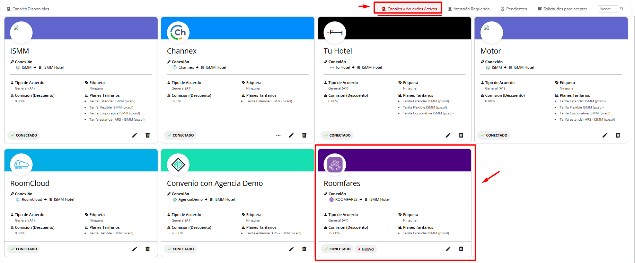
Task: Click Tarifa Flexible ISMM (pxsol) in RoomCloud card
Action: click(111, 233)
